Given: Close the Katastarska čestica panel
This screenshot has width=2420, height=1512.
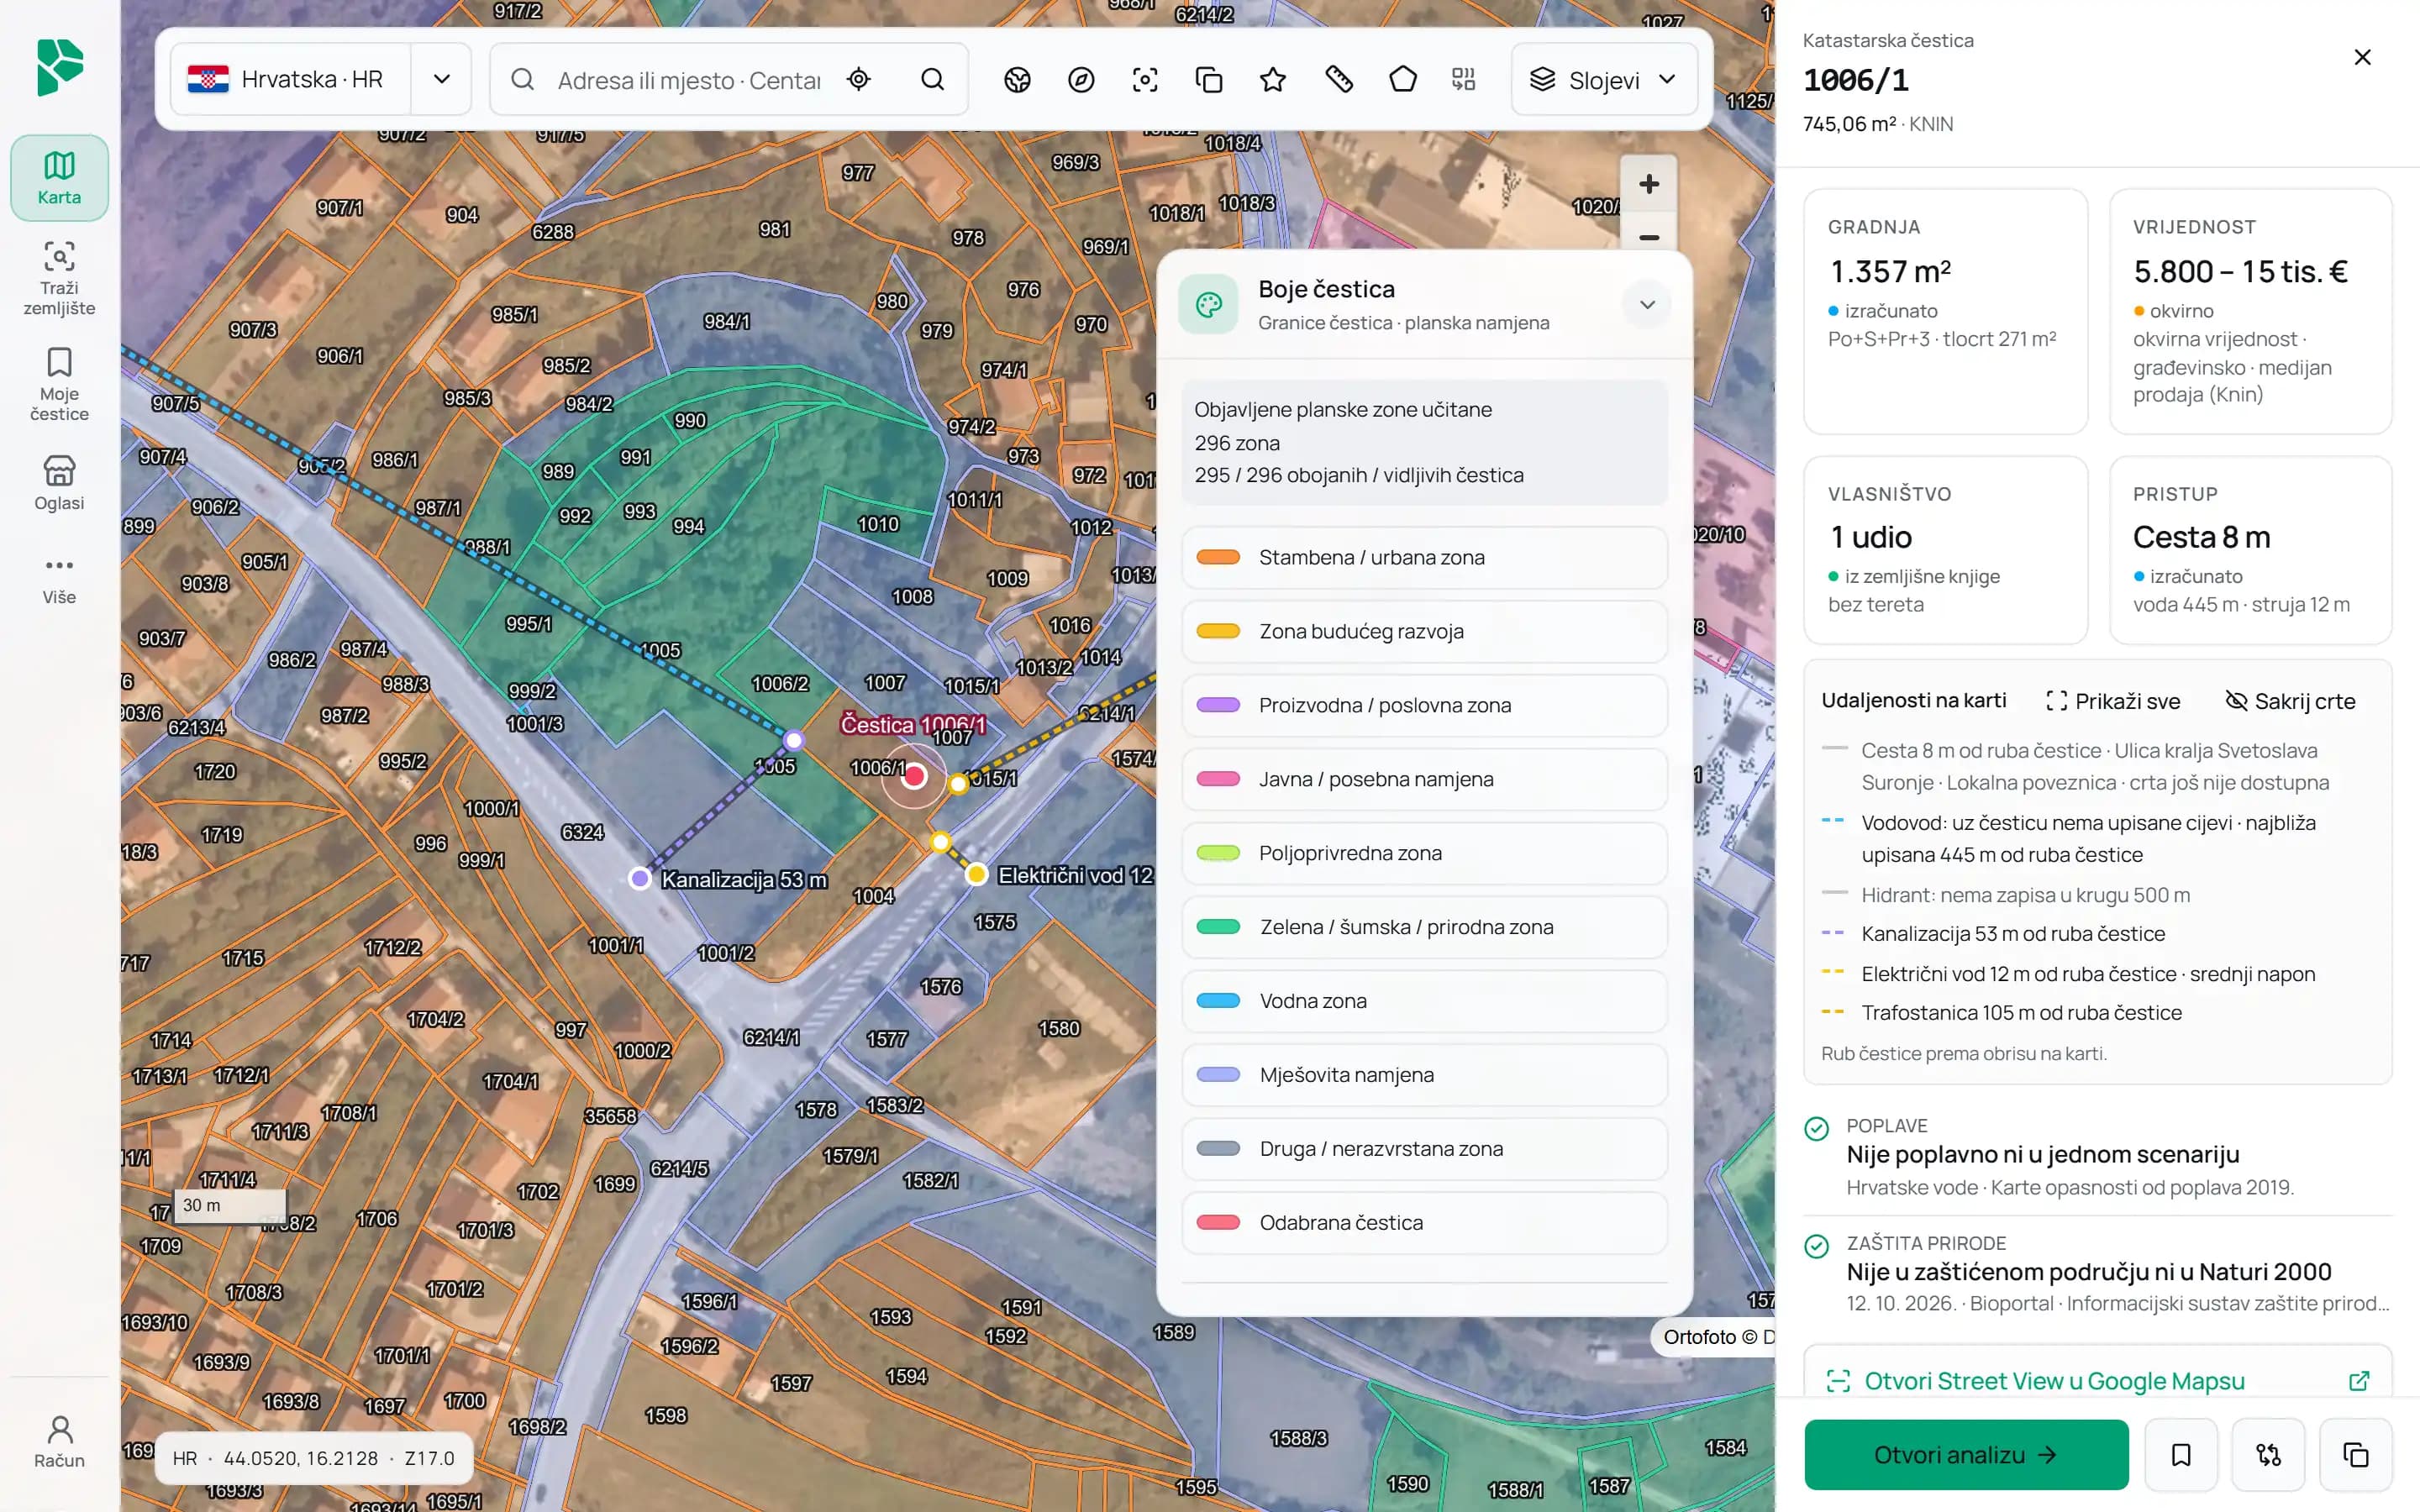Looking at the screenshot, I should click(x=2362, y=57).
